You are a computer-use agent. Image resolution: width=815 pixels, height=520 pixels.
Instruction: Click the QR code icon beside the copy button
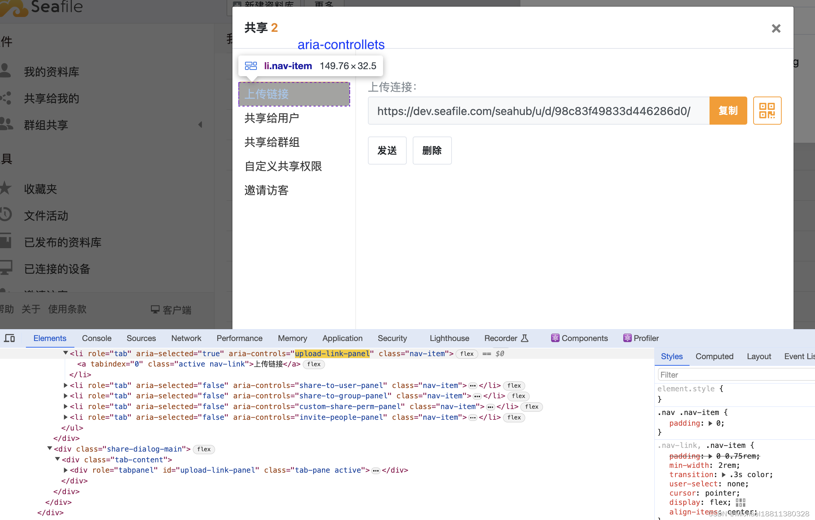click(x=767, y=110)
